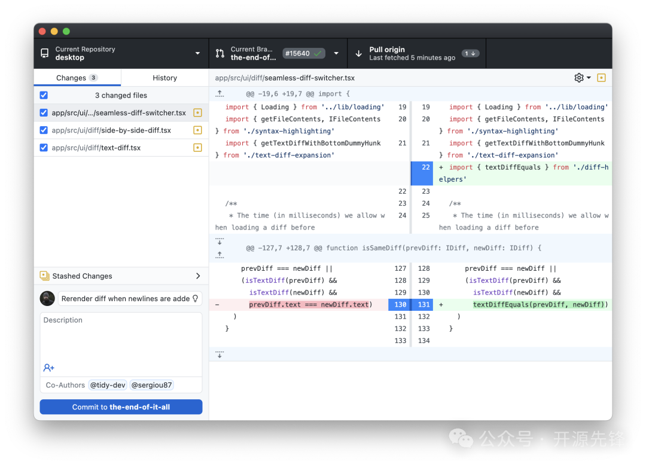Screen dimensions: 646x465
Task: Uncheck seamless-diff-switcher.tsx checkbox
Action: tap(44, 113)
